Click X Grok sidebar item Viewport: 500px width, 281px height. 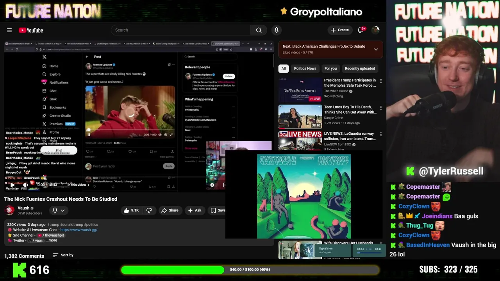pyautogui.click(x=50, y=99)
